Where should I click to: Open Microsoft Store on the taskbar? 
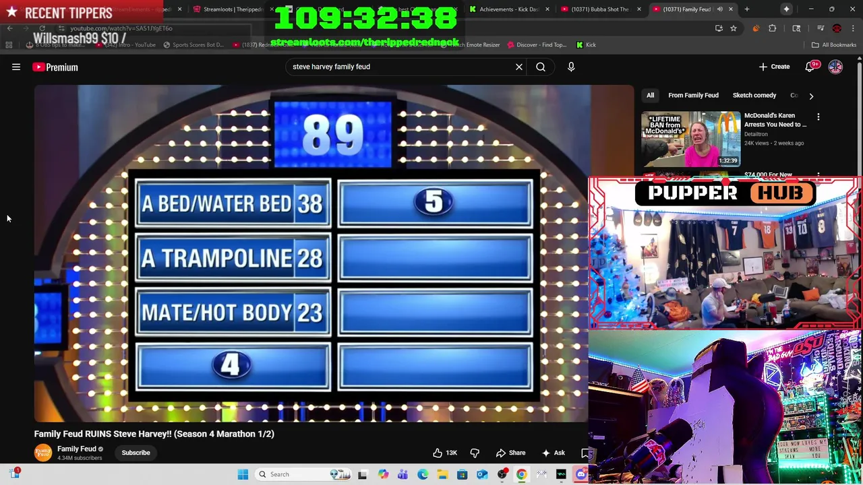pos(462,474)
